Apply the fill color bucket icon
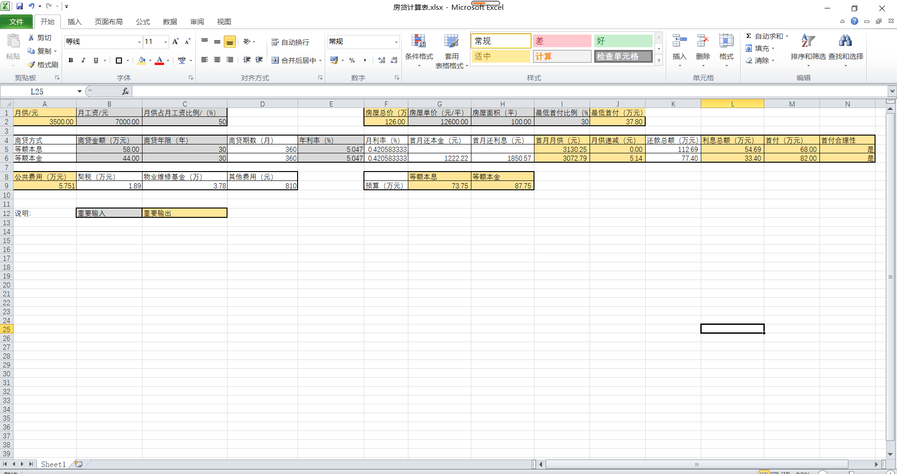This screenshot has width=897, height=474. [142, 60]
